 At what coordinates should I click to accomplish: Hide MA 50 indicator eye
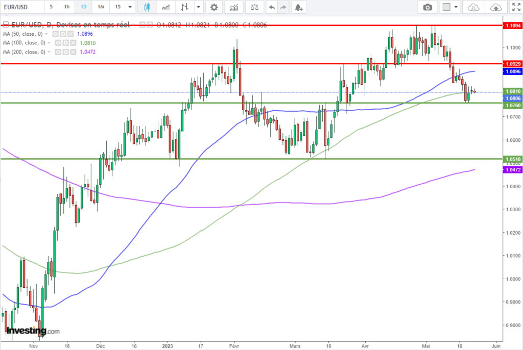[x=56, y=34]
